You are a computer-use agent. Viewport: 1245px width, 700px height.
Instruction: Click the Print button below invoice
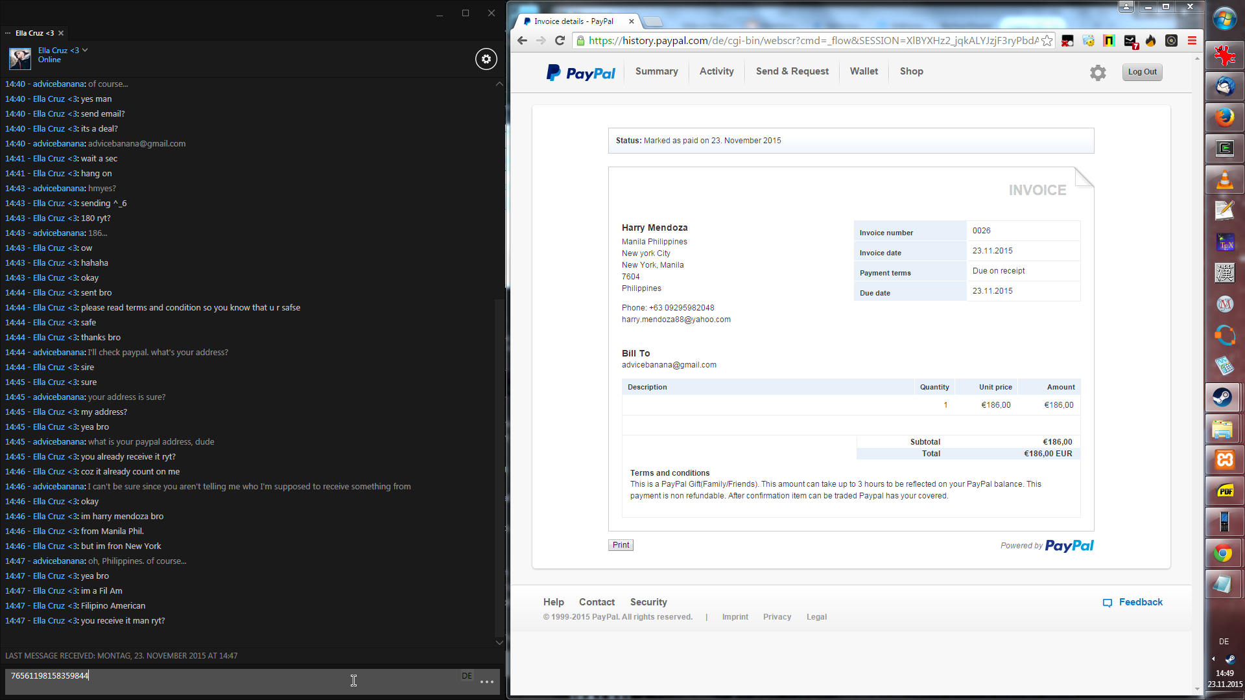(621, 545)
